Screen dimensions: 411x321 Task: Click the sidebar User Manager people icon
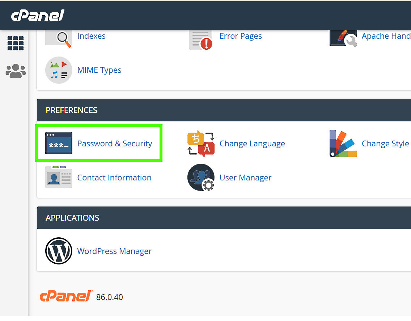16,71
